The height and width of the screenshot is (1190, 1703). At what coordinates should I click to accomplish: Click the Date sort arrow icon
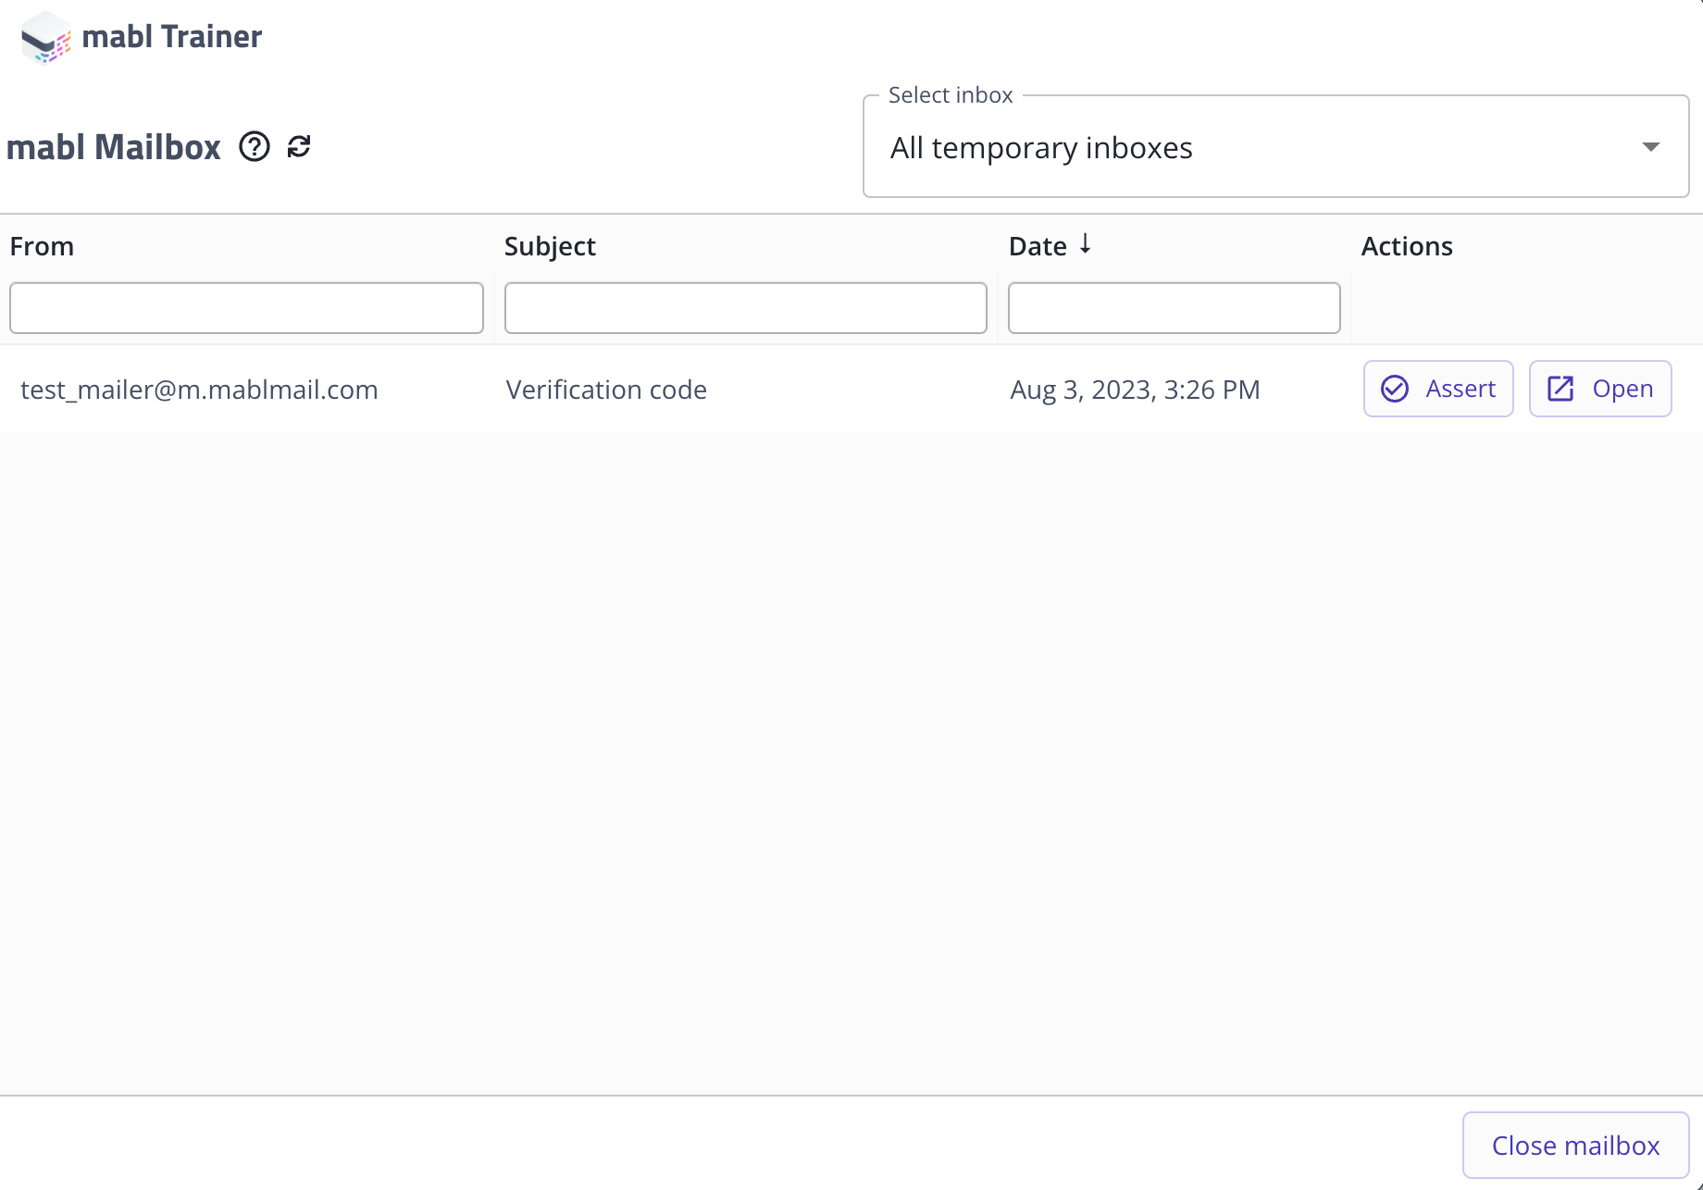pyautogui.click(x=1086, y=244)
